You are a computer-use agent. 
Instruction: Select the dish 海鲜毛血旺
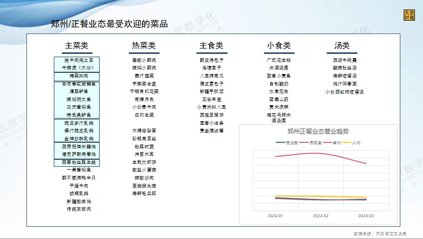click(144, 193)
